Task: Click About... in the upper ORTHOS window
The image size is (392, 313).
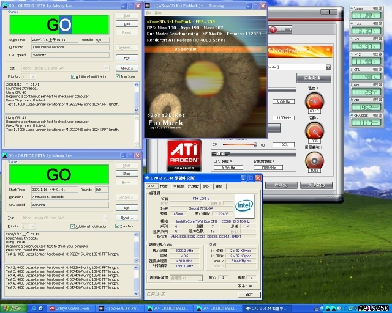Action: tap(127, 68)
